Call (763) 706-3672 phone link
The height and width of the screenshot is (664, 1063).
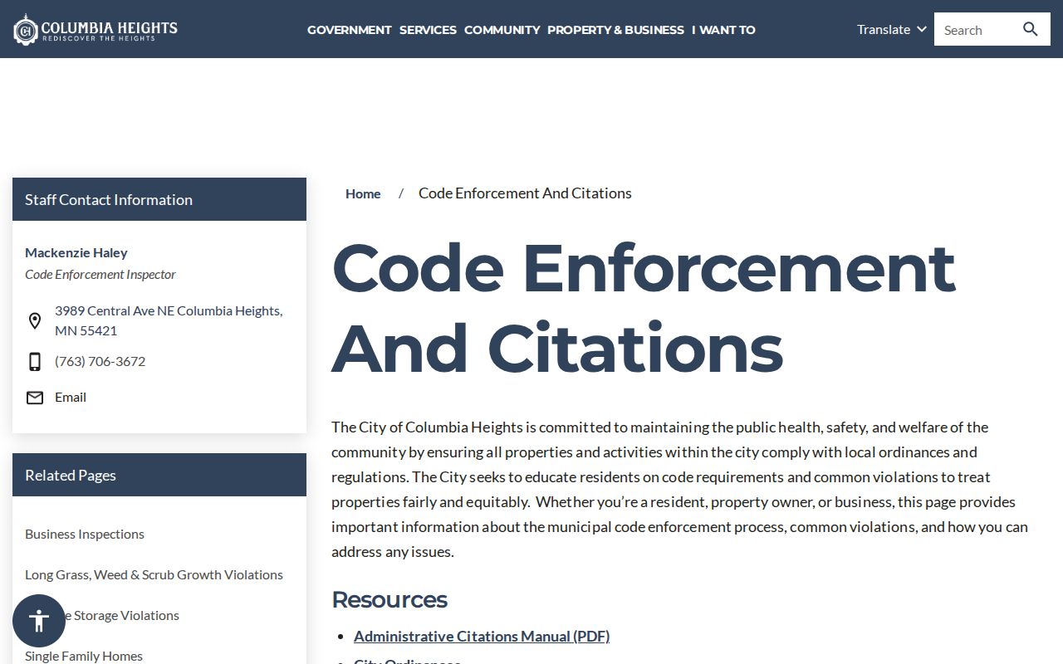100,362
